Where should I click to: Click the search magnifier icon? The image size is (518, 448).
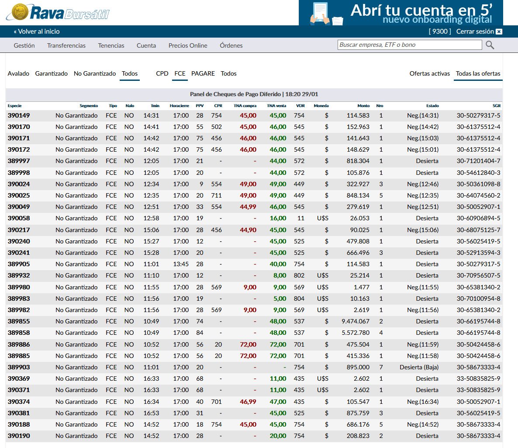490,45
